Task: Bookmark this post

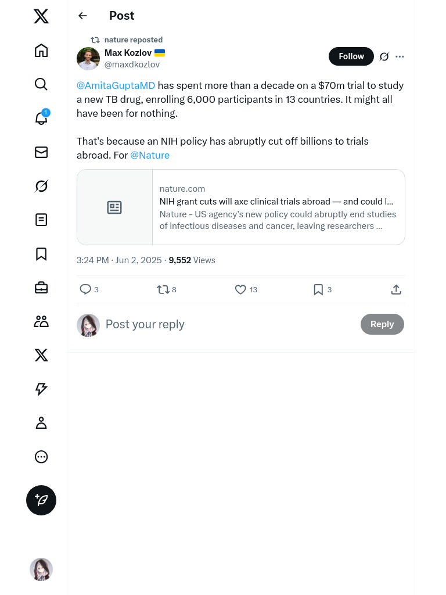Action: click(x=318, y=289)
